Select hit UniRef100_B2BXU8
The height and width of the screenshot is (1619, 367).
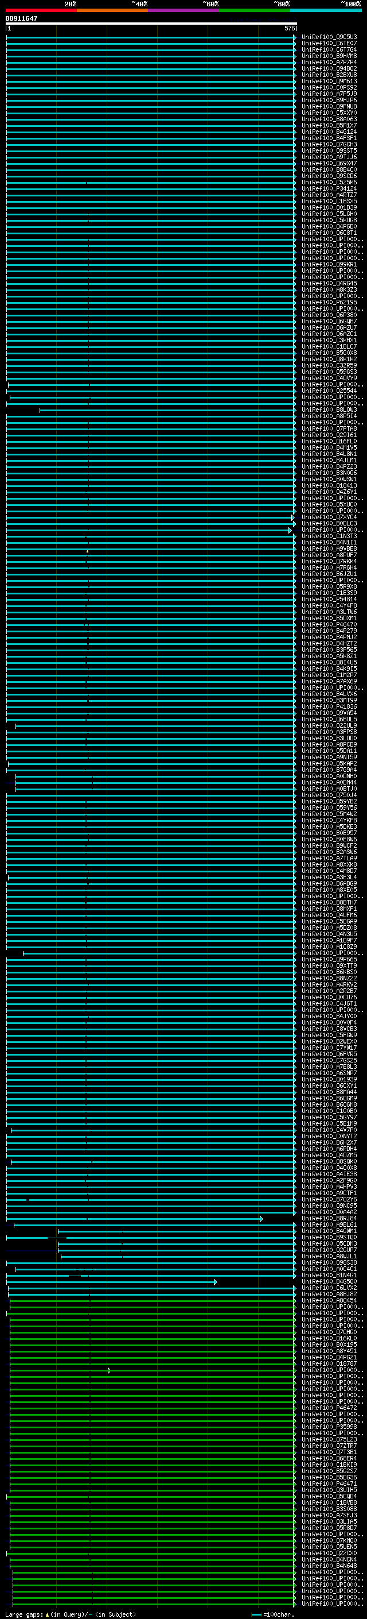coord(329,75)
